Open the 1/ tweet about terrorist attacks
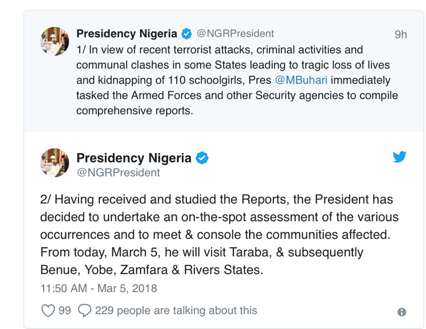 (x=229, y=80)
